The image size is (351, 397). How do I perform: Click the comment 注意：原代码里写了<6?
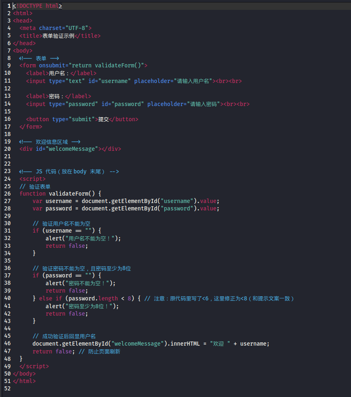pyautogui.click(x=177, y=298)
